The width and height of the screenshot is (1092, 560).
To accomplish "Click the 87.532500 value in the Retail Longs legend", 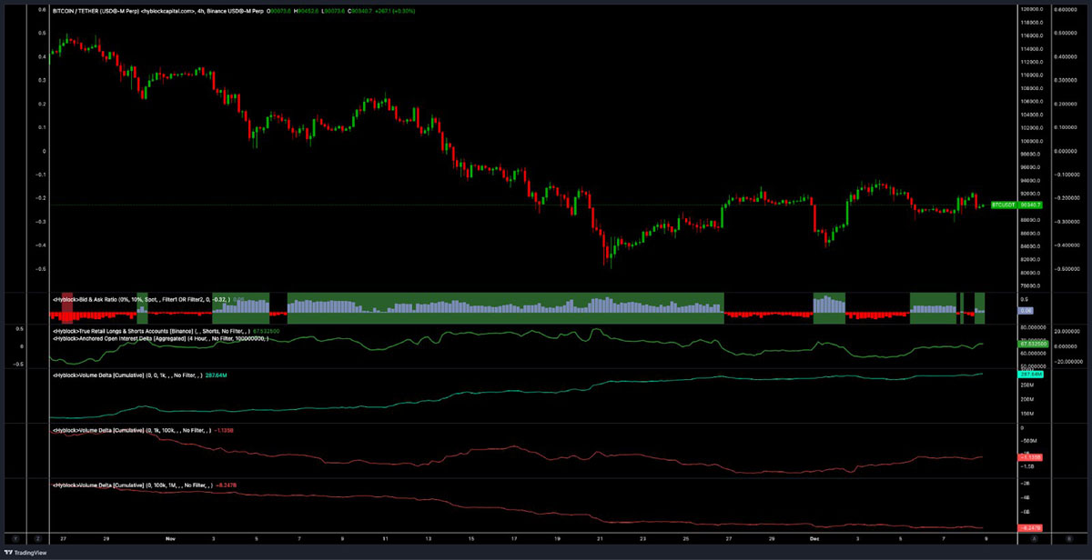I will [x=266, y=331].
